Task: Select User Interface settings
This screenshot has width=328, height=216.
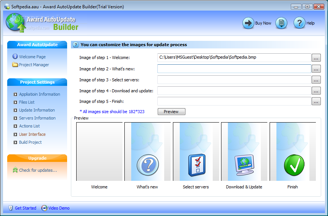Action: coord(32,134)
